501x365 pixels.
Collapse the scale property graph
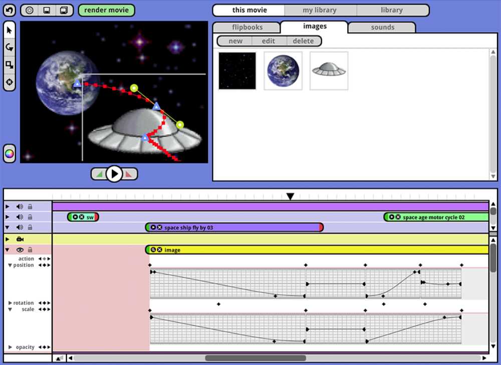point(10,309)
